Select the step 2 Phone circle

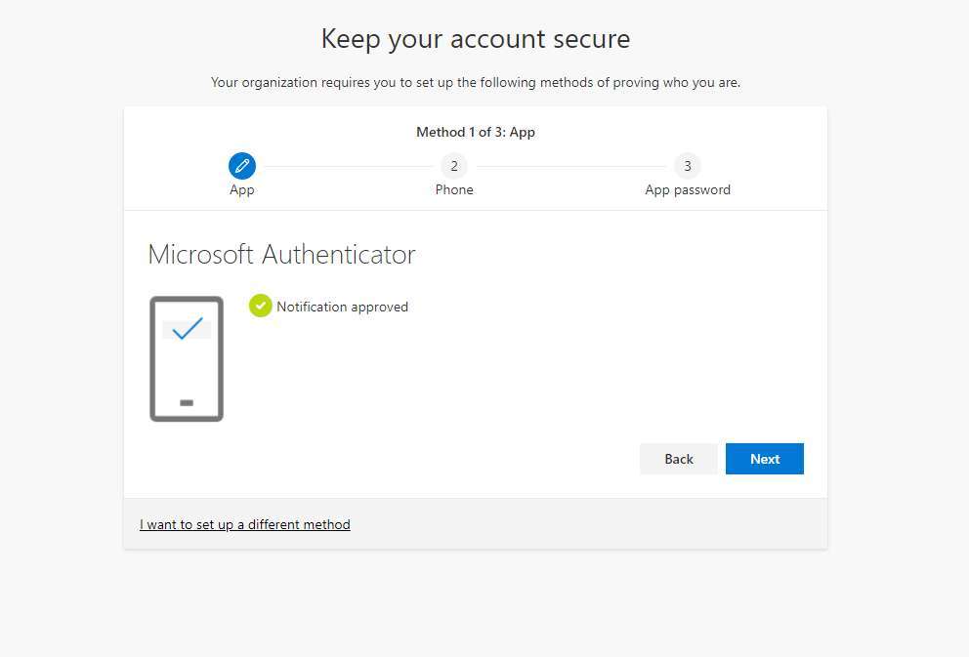[x=454, y=166]
